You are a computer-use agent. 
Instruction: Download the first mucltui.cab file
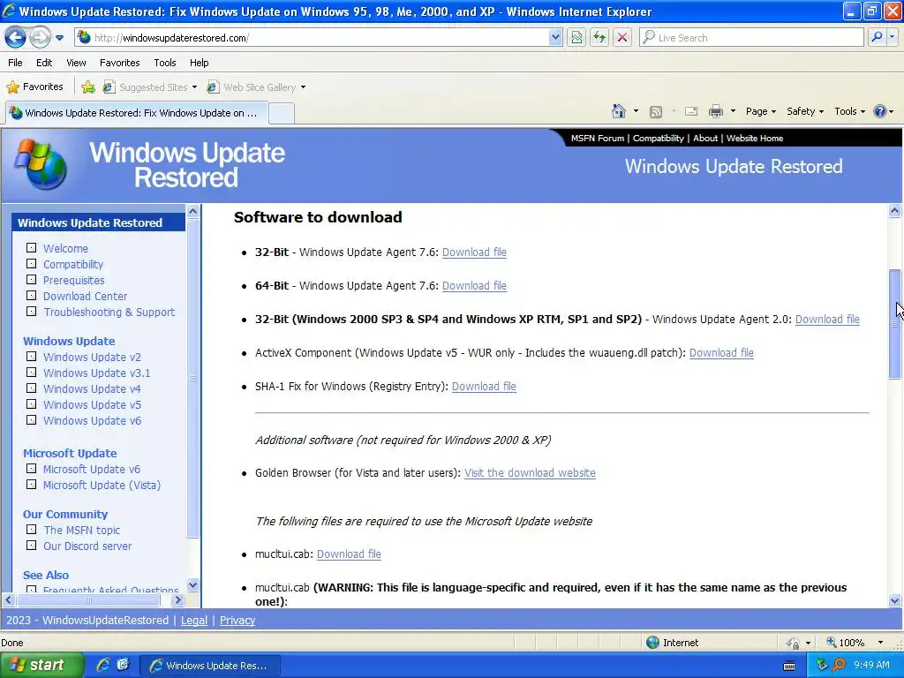(349, 554)
